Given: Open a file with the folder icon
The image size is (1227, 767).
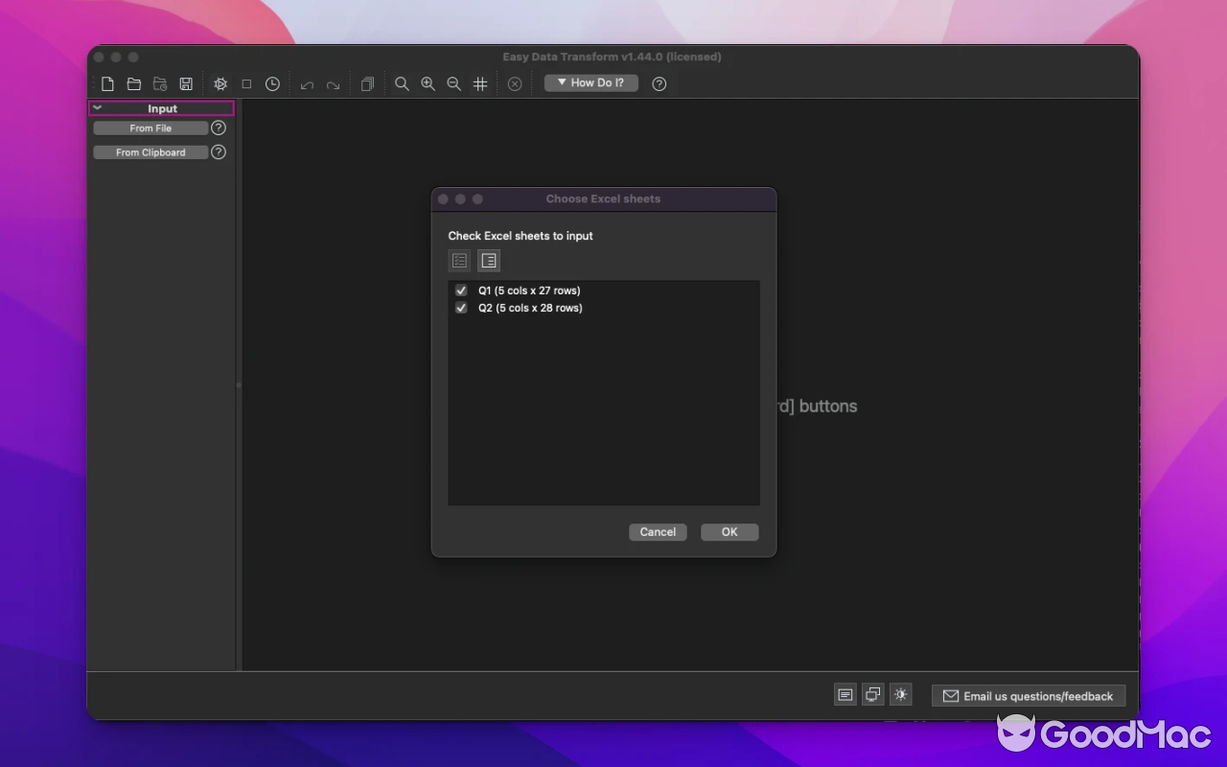Looking at the screenshot, I should [134, 84].
